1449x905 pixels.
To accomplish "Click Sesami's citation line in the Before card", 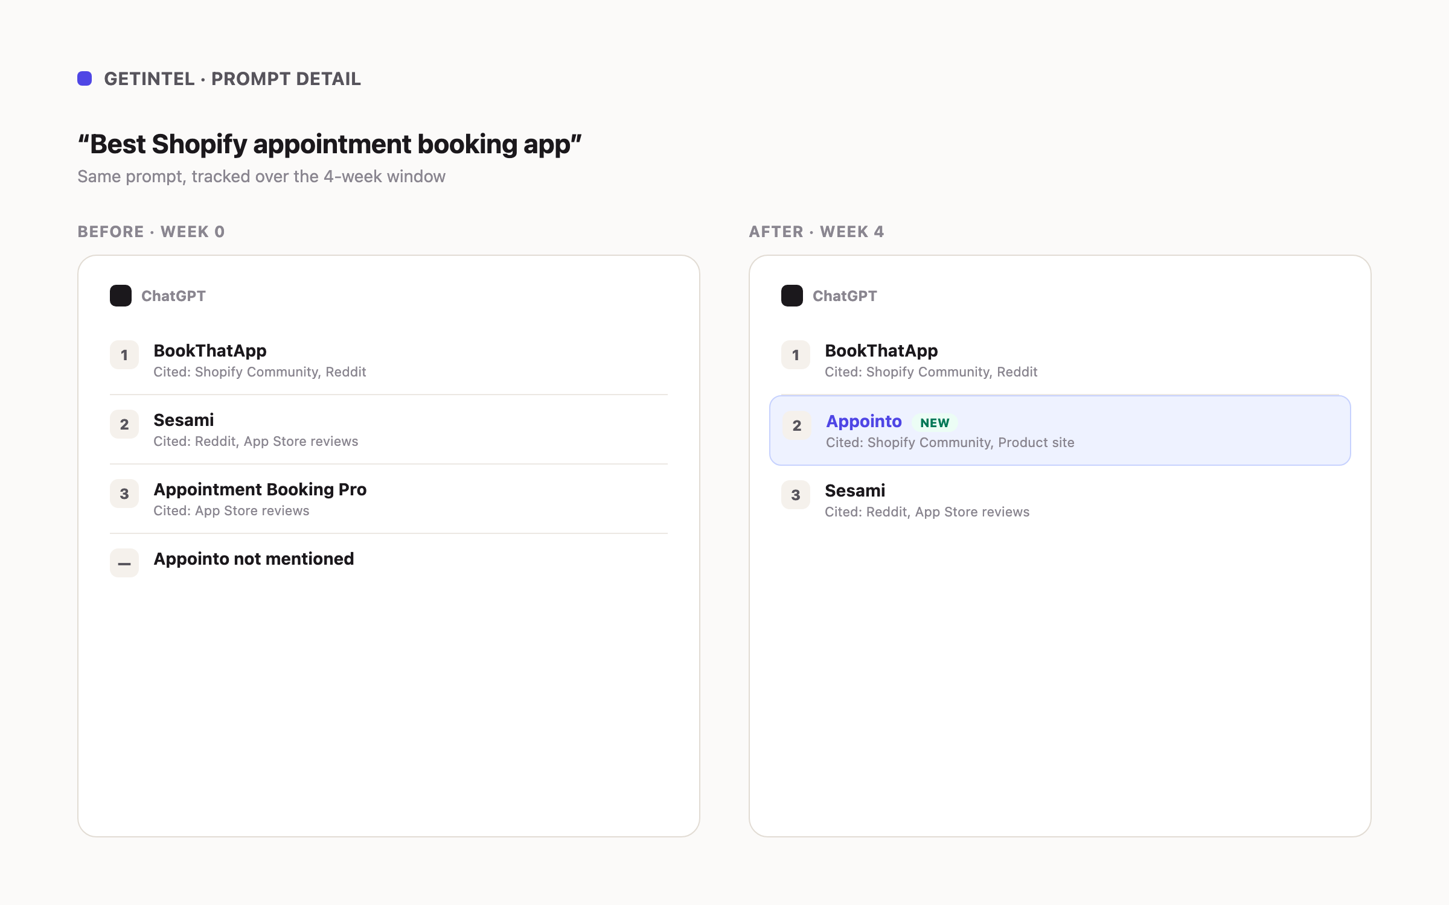I will pos(256,441).
